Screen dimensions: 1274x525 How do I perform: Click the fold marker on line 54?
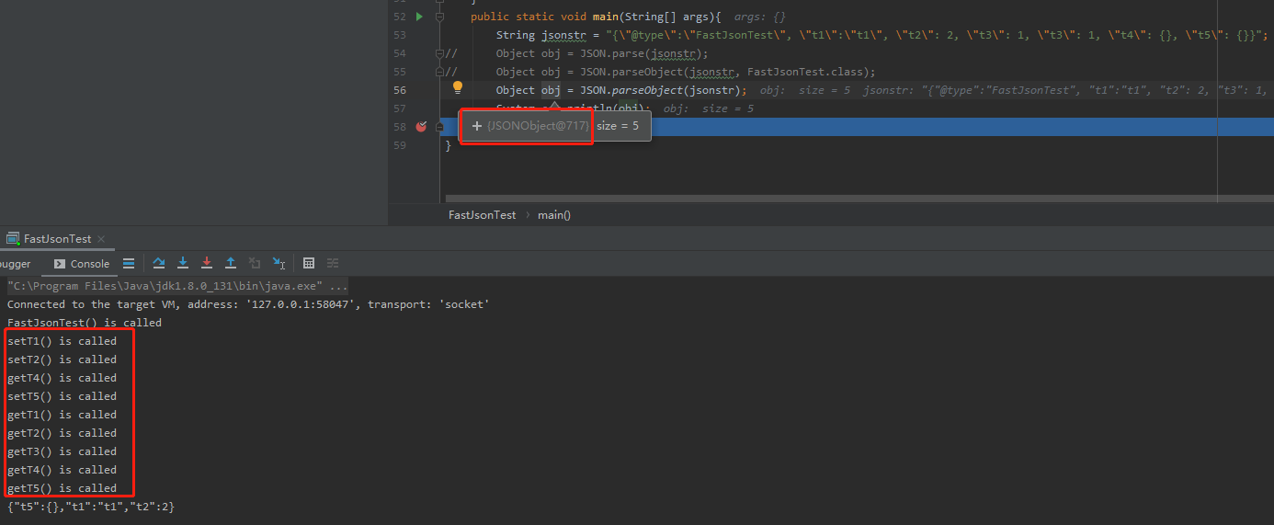(439, 53)
